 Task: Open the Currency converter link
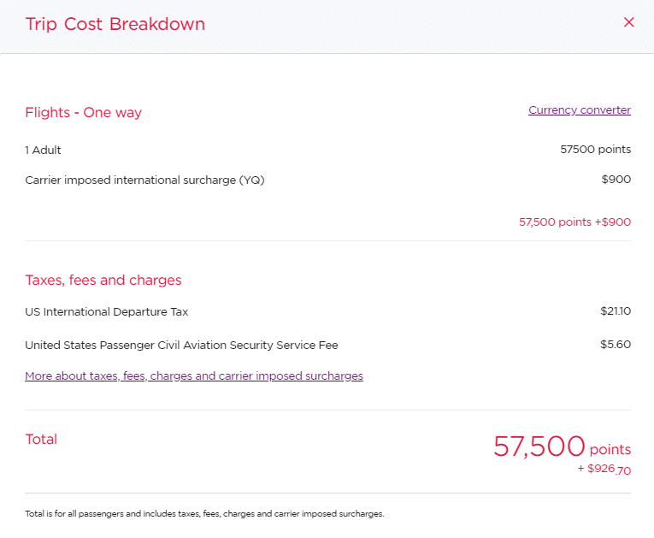[x=580, y=110]
